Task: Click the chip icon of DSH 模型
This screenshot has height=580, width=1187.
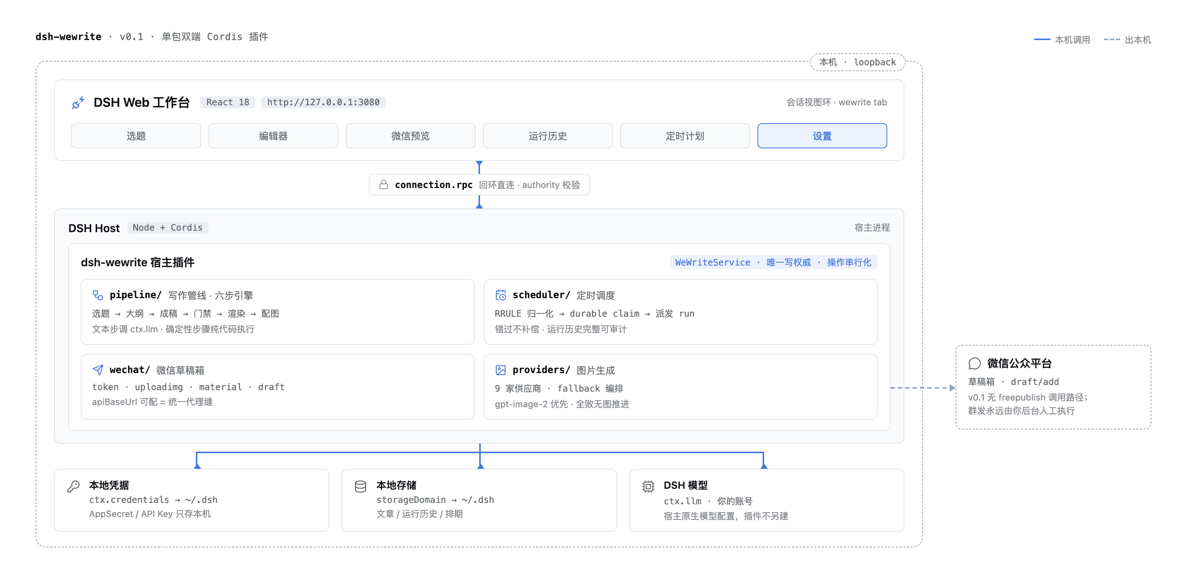Action: pyautogui.click(x=648, y=486)
